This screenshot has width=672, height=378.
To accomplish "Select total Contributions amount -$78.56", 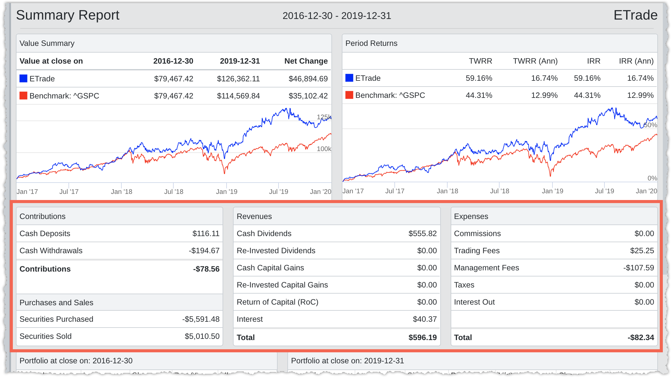I will coord(206,269).
